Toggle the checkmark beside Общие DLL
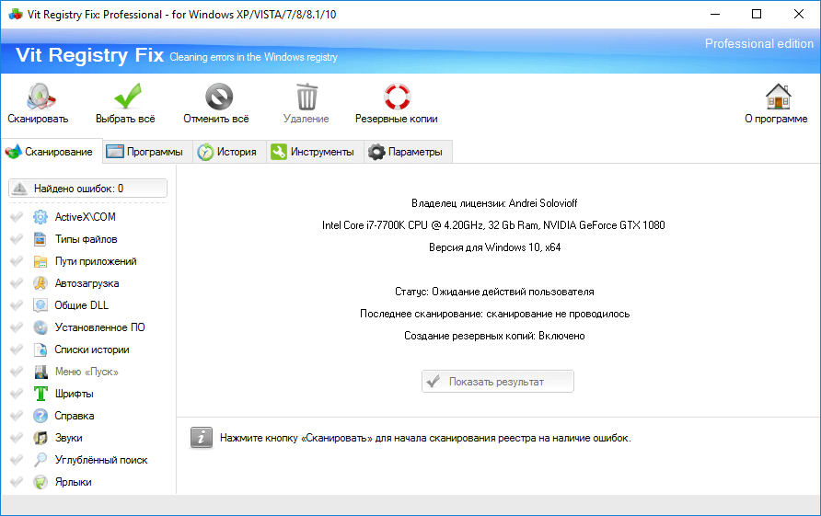The image size is (821, 516). 17,305
